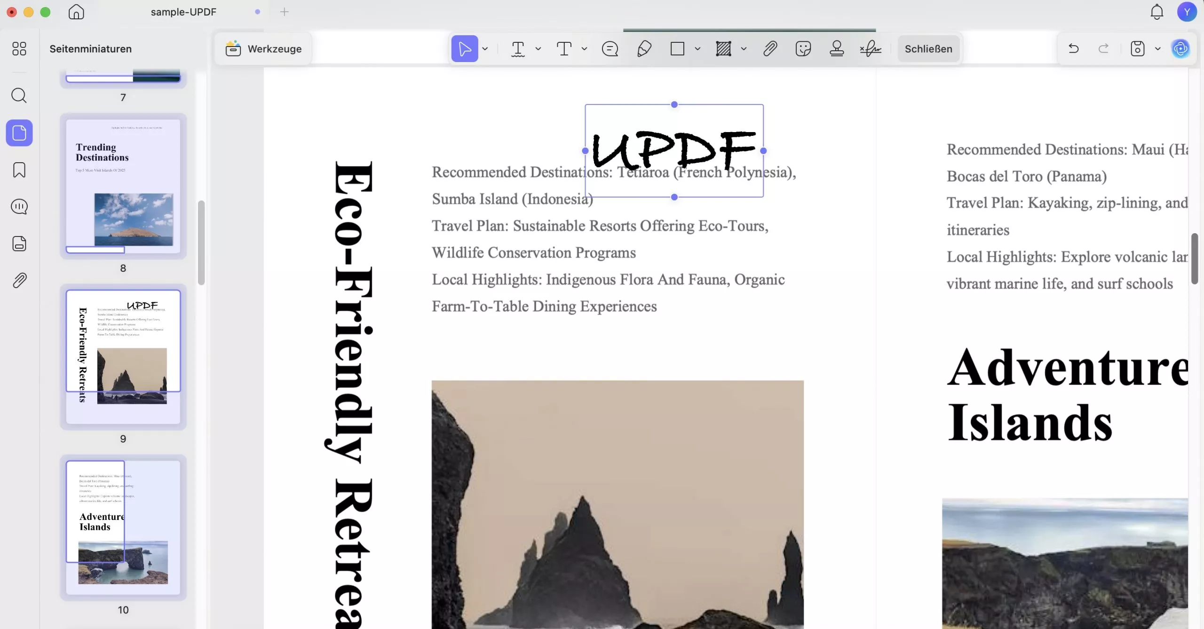The height and width of the screenshot is (629, 1204).
Task: Click the handwritten UPDF signature annotation
Action: tap(674, 150)
